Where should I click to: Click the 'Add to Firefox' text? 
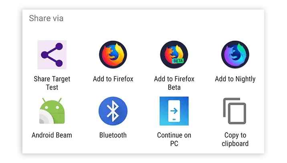click(x=113, y=79)
